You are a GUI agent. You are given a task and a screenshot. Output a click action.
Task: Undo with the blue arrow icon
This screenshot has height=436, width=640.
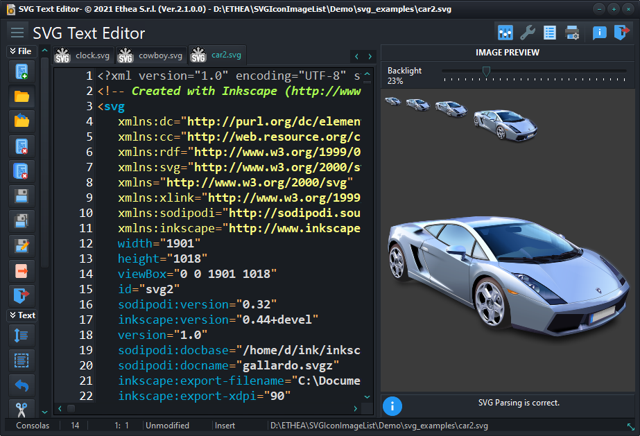21,385
